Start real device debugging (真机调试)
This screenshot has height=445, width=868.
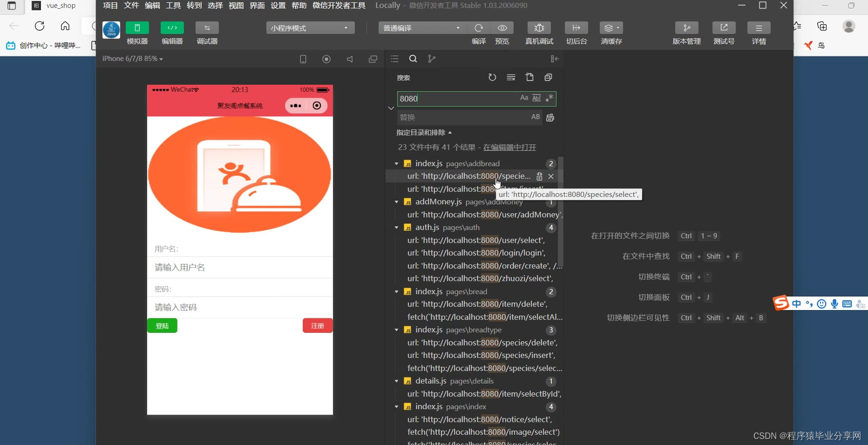[539, 28]
